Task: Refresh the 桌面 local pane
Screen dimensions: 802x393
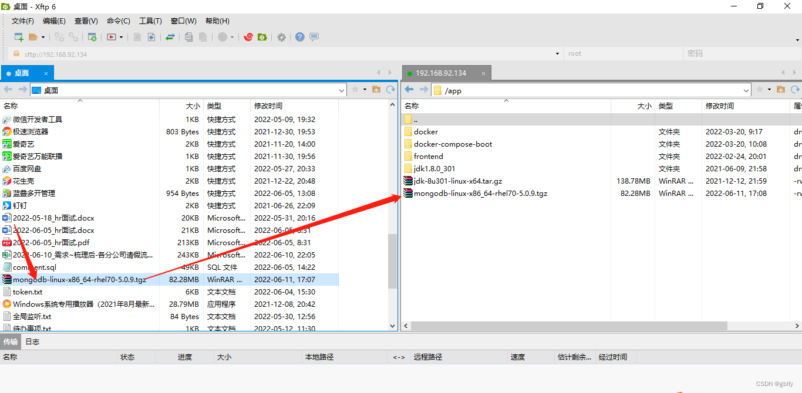Action: pos(390,90)
